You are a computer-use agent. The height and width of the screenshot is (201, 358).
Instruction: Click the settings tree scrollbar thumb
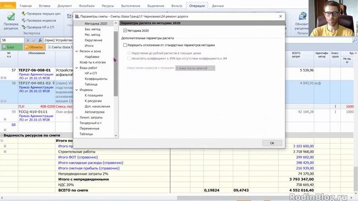tap(116, 64)
